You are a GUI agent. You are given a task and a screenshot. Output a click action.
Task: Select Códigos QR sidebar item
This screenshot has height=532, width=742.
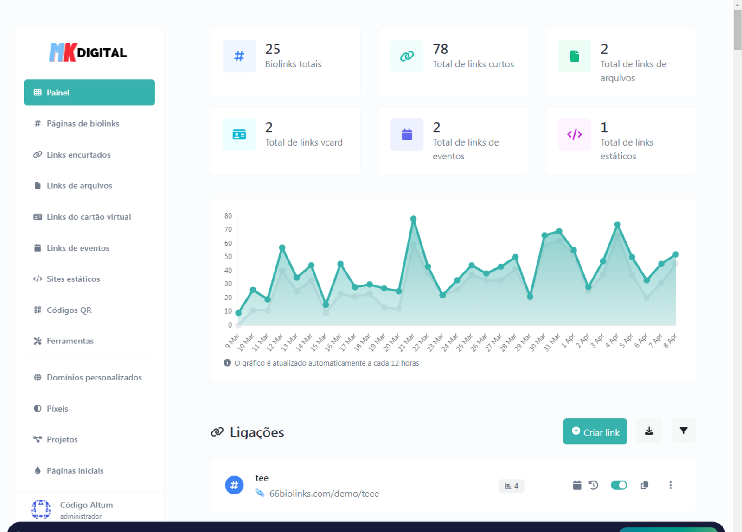(69, 310)
